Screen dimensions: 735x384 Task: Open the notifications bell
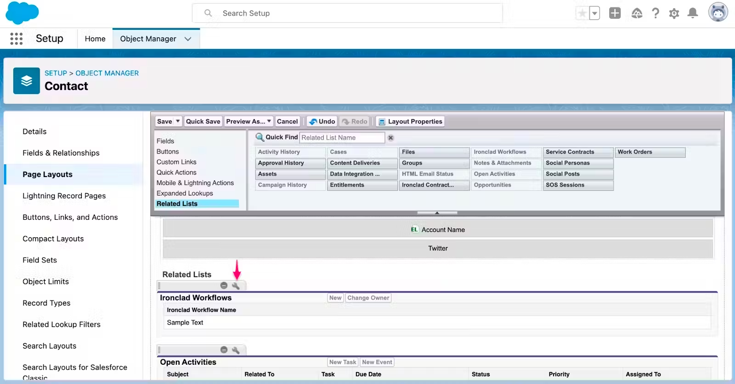693,13
